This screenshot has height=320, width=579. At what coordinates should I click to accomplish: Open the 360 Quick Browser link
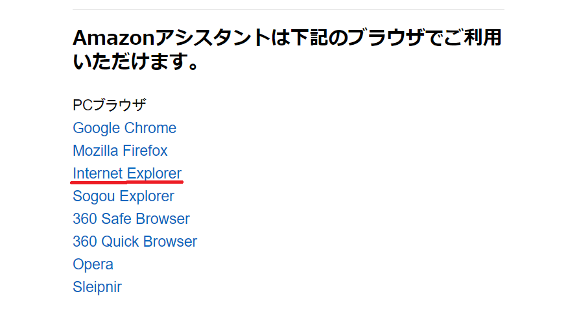(135, 241)
